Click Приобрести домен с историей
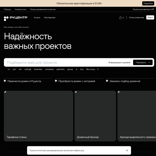The width and height of the screenshot is (156, 156). (77, 81)
